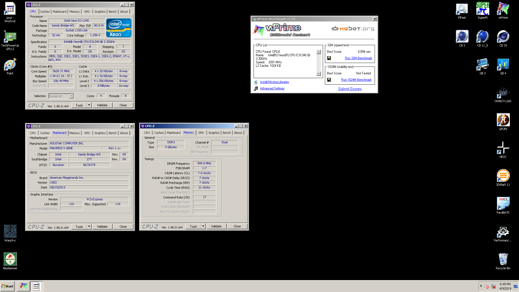Open the PiFast desktop icon
The image size is (519, 292).
pos(462,11)
